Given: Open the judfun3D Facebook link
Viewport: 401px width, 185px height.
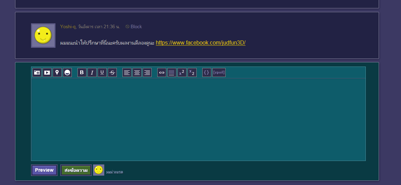Looking at the screenshot, I should pos(200,43).
